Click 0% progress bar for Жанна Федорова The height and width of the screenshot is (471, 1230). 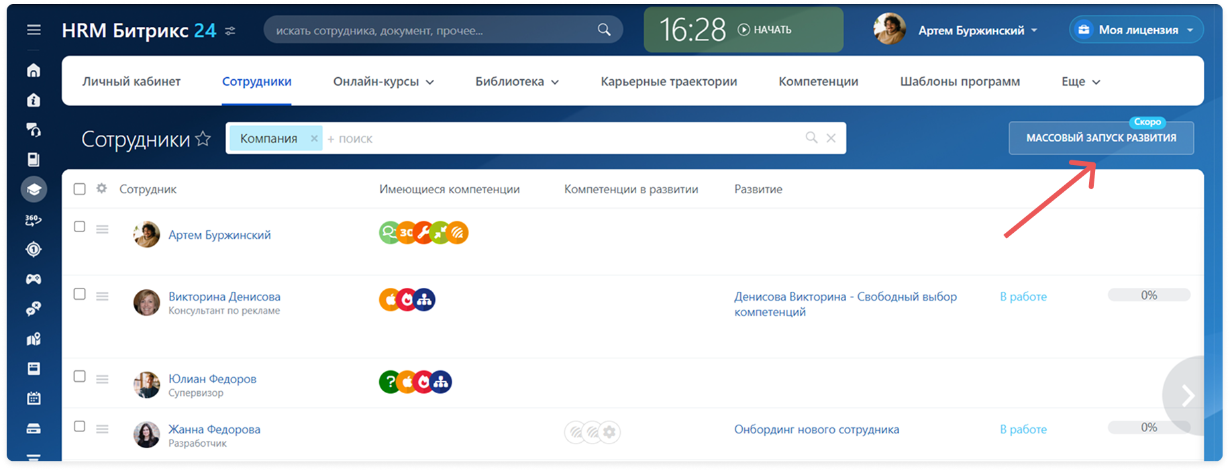pos(1149,427)
